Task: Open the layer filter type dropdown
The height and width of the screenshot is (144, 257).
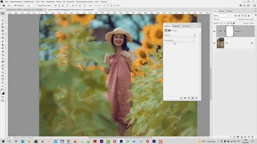Action: pyautogui.click(x=221, y=16)
